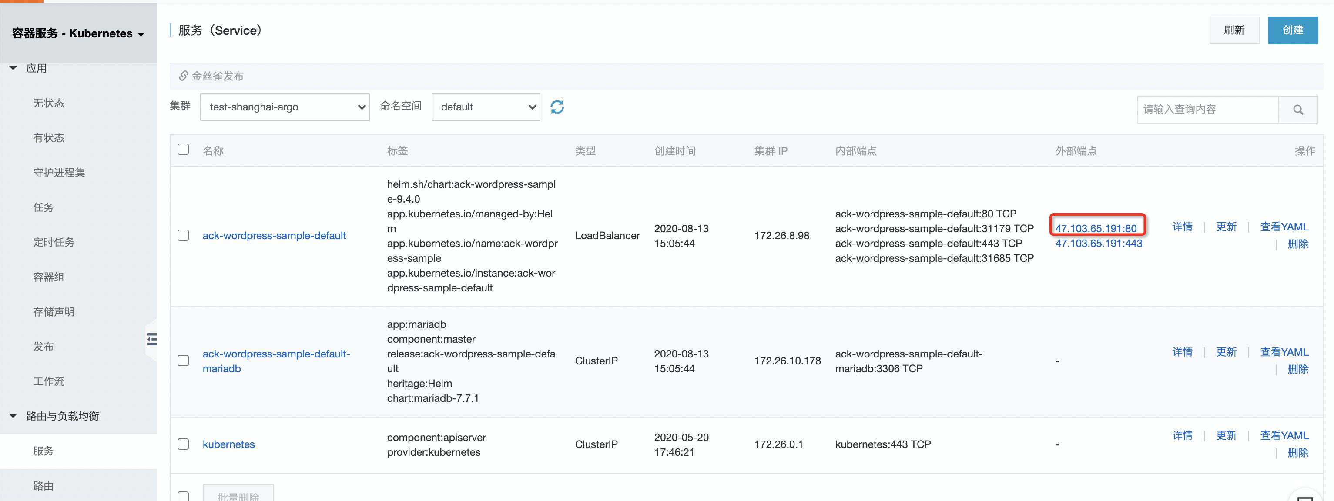This screenshot has width=1334, height=501.
Task: Select 路由 under load balancing
Action: point(44,485)
